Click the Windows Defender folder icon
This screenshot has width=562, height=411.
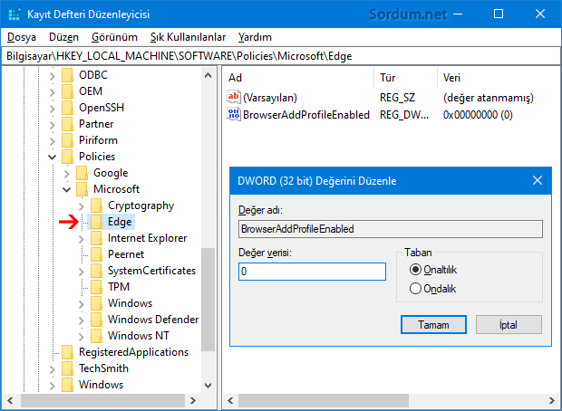[x=96, y=320]
